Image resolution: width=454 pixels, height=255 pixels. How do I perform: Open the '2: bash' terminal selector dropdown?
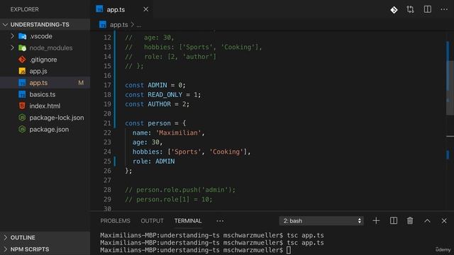321,221
